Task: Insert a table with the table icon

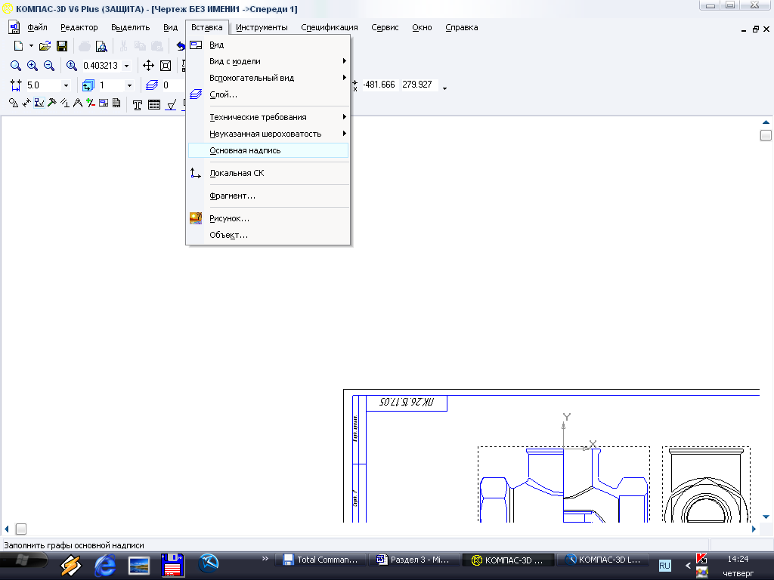Action: point(154,104)
